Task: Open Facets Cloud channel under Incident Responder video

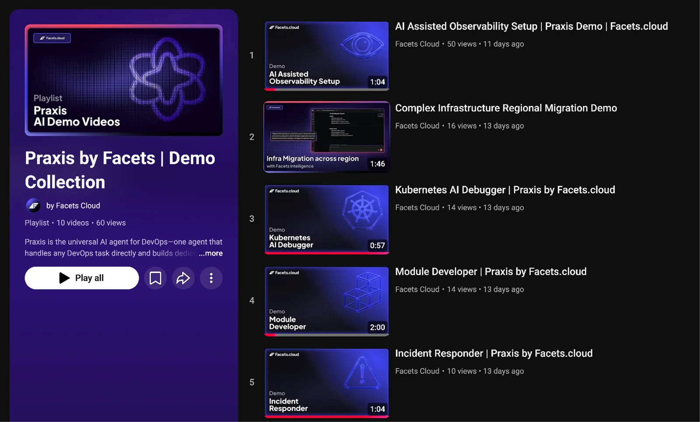Action: pos(417,371)
